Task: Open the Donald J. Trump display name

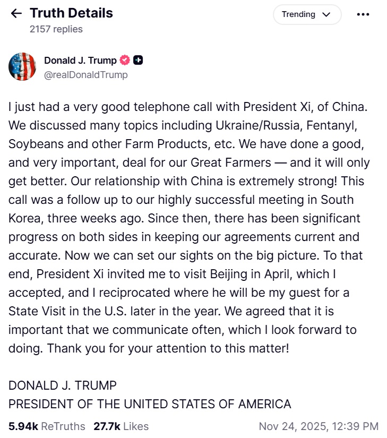Action: click(80, 61)
